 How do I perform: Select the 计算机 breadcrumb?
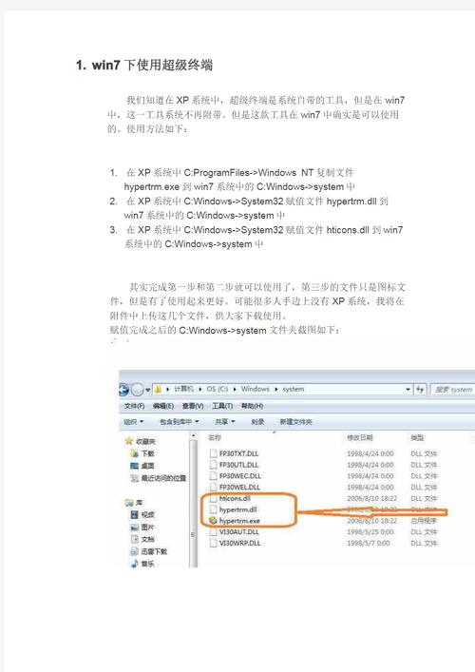183,389
